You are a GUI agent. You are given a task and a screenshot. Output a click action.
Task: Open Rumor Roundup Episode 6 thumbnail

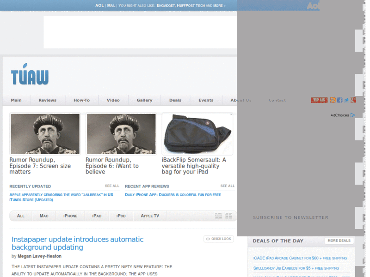[x=121, y=134]
